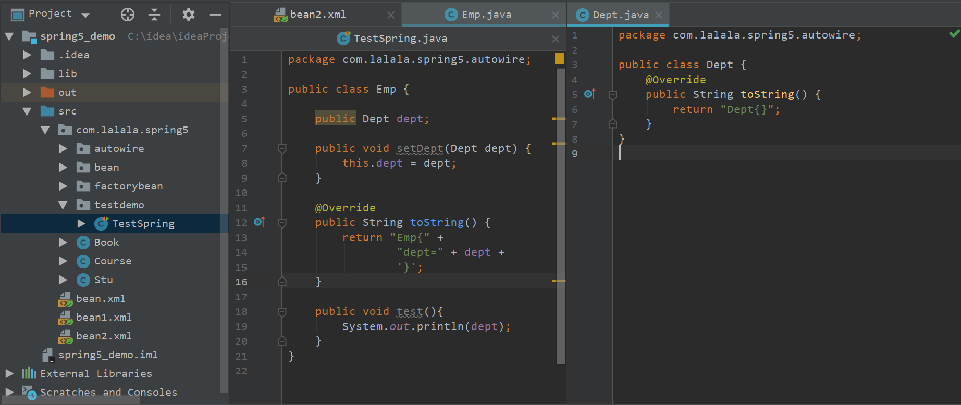Click the Project panel vertical scrollbar
This screenshot has width=961, height=405.
click(x=224, y=210)
